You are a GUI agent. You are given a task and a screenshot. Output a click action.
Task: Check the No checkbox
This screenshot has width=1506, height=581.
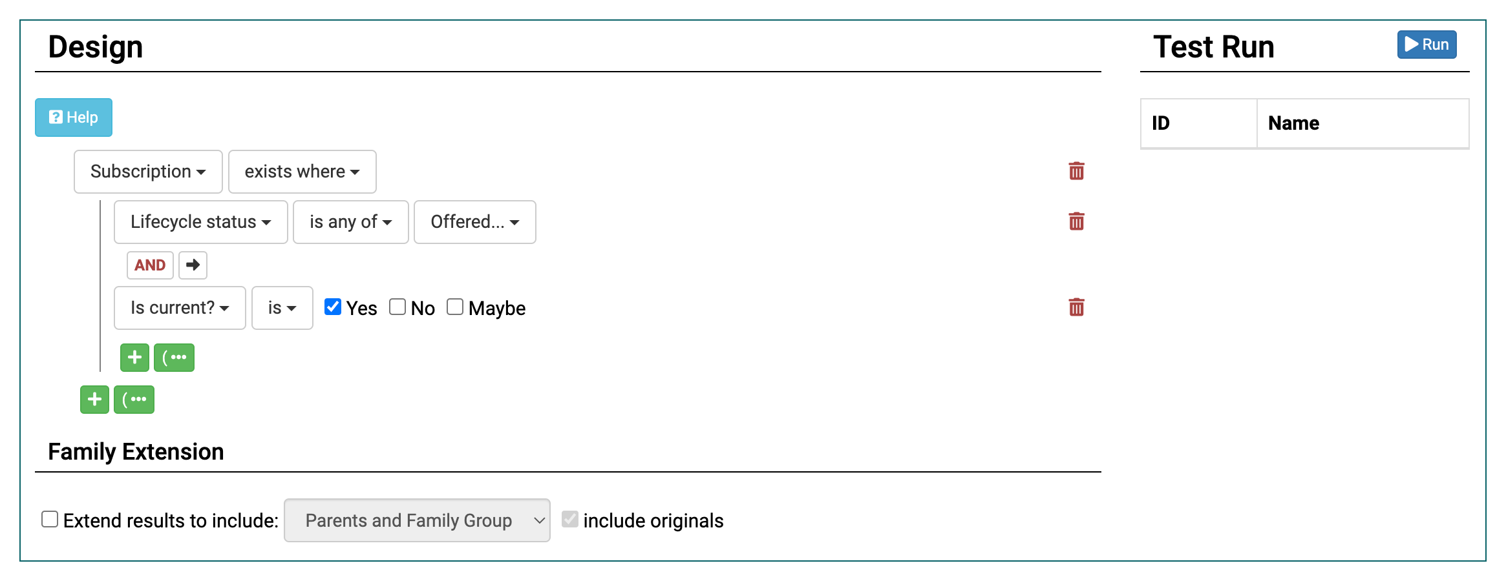pos(398,307)
